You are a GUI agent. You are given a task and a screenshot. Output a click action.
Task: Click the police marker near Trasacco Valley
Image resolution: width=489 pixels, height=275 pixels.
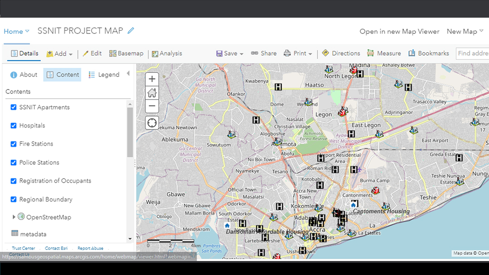point(398,84)
